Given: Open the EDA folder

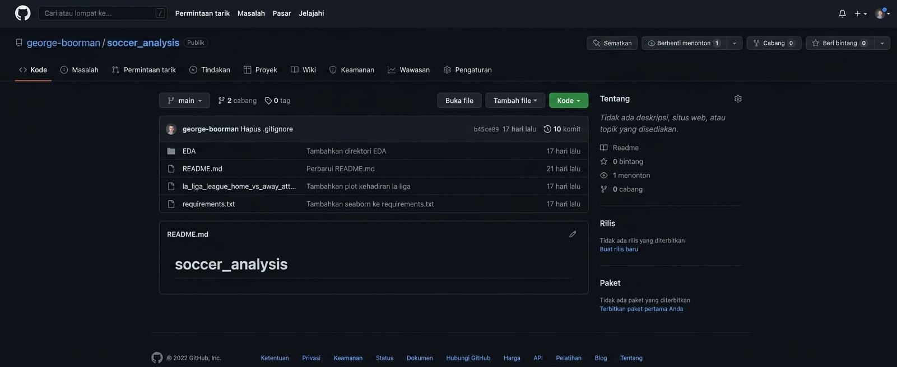Looking at the screenshot, I should [x=189, y=151].
